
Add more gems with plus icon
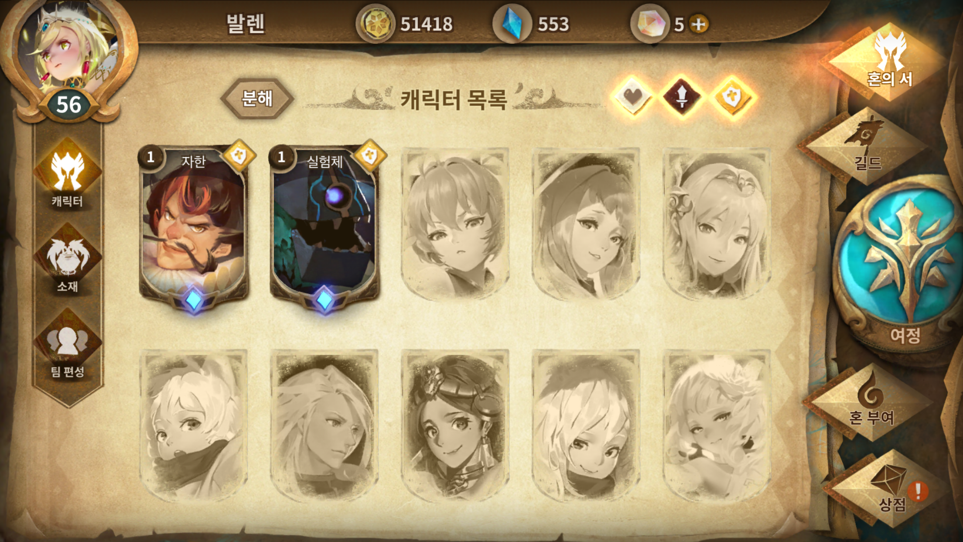pyautogui.click(x=699, y=24)
